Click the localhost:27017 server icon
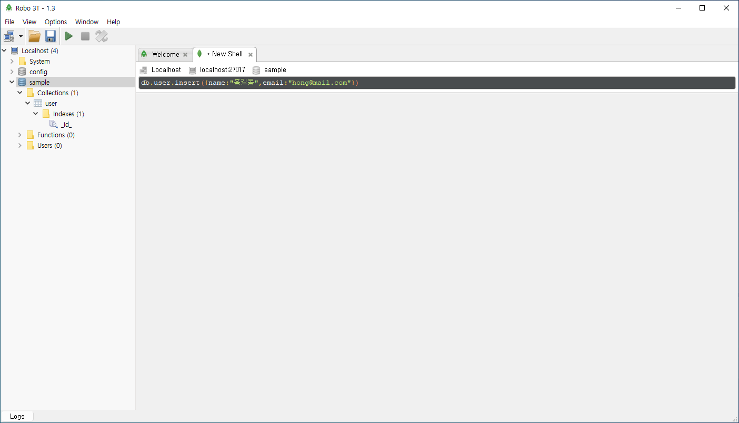 192,70
